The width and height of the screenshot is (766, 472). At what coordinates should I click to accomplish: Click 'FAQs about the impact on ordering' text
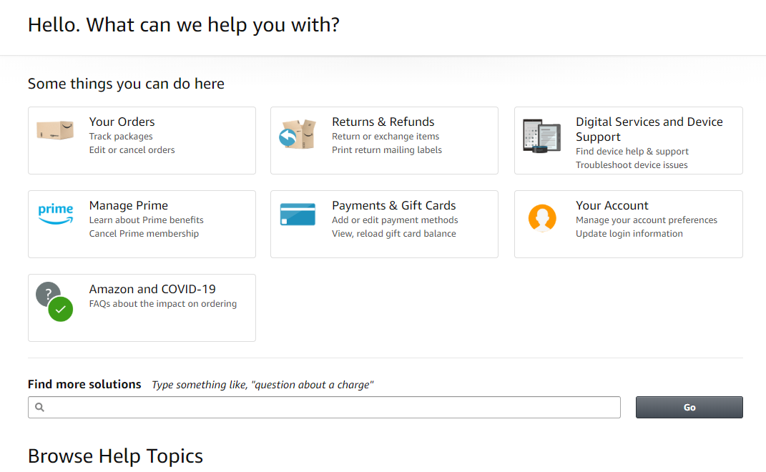pos(162,303)
